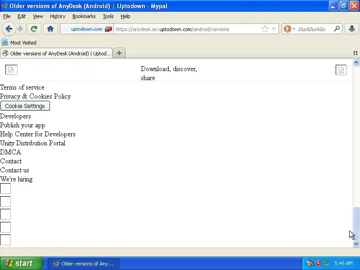Click the uptodown.com site identity label
Viewport: 360px width, 270px height.
86,29
